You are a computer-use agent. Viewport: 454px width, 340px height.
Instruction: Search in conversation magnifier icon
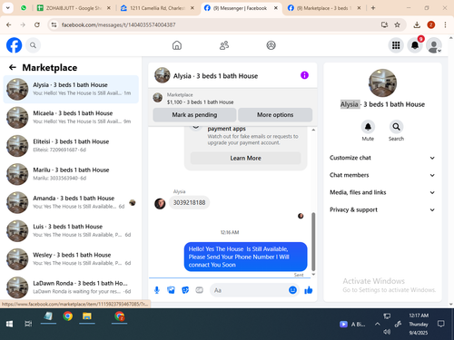[x=396, y=127]
